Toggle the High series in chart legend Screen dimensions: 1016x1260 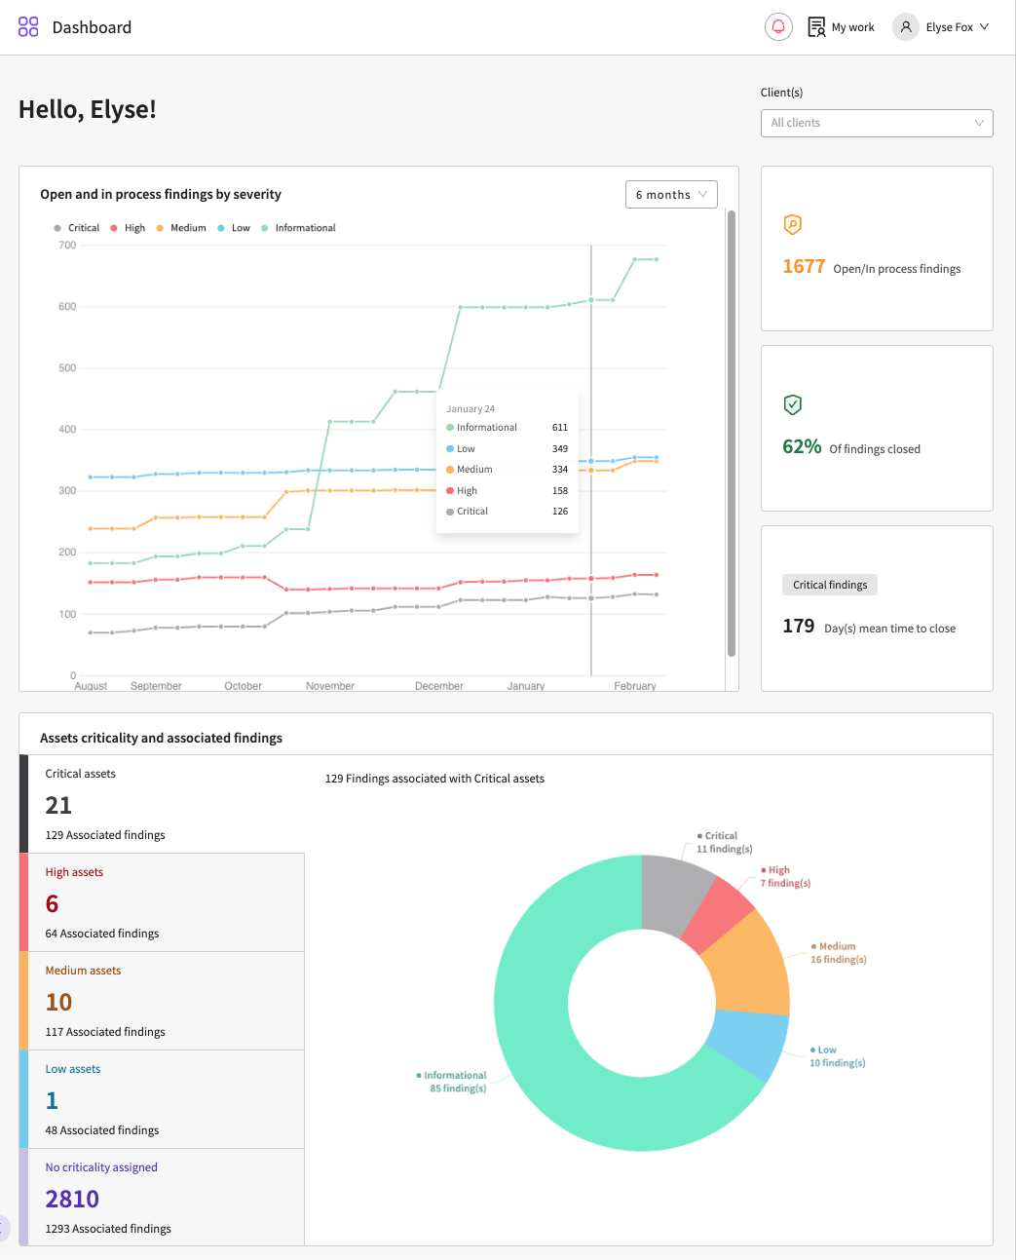[x=128, y=228]
